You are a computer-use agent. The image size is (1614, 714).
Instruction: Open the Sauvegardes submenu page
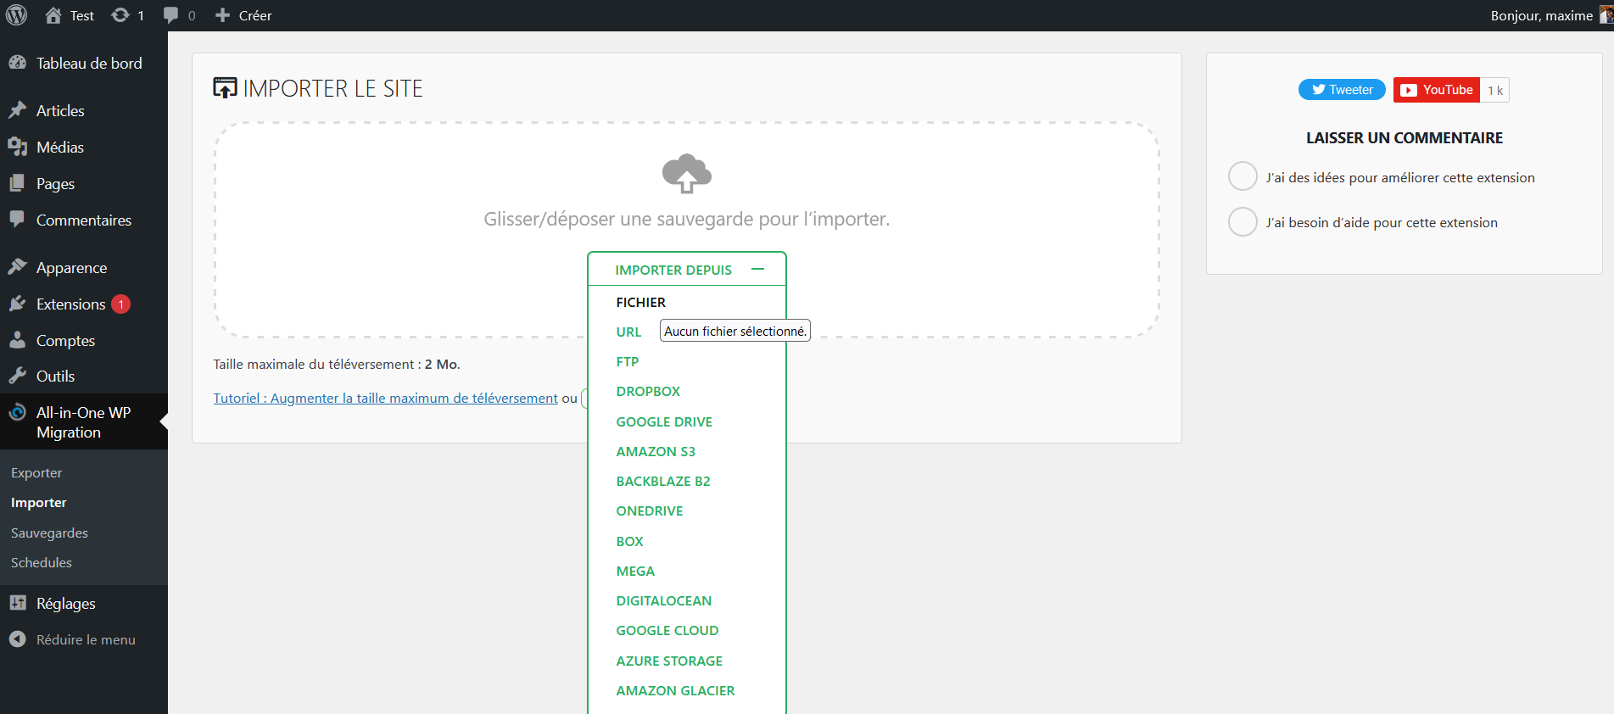click(x=49, y=533)
